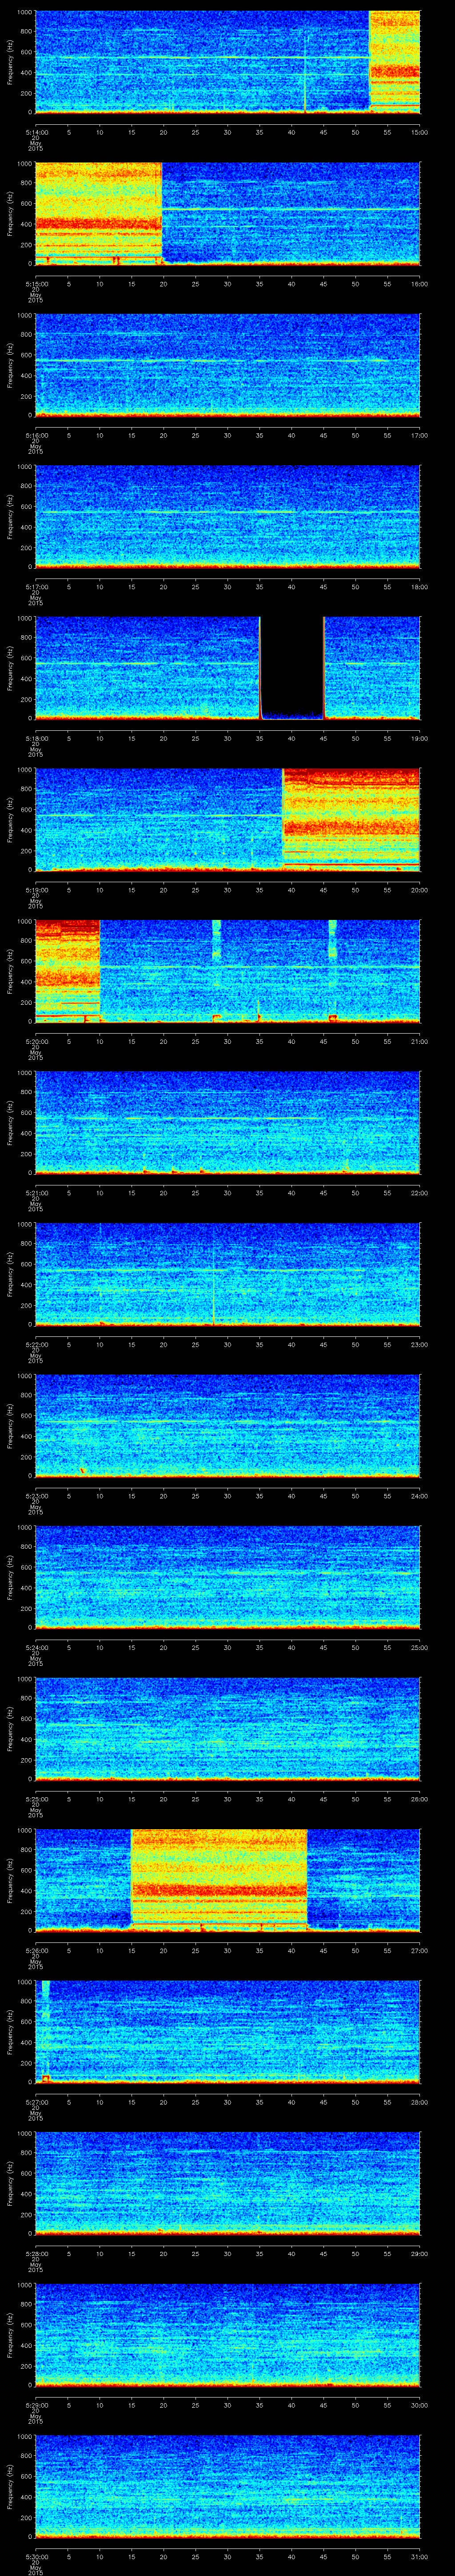This screenshot has height=2576, width=455.
Task: Click the 15:00 end time label
Action: (x=419, y=132)
